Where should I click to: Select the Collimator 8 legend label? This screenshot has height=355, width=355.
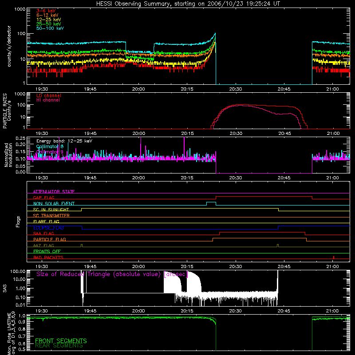point(50,146)
